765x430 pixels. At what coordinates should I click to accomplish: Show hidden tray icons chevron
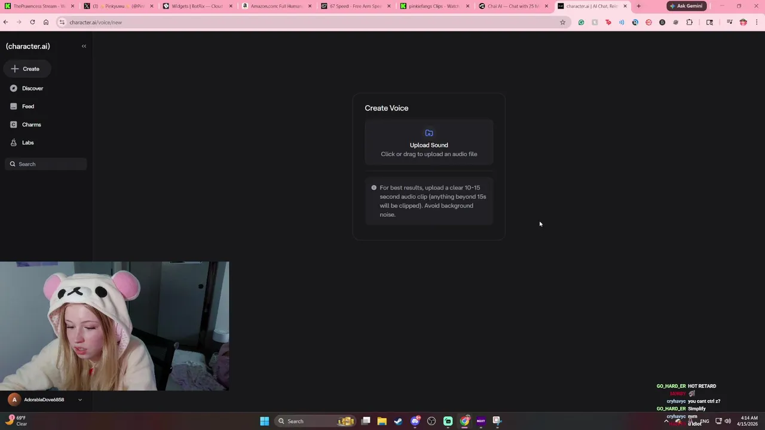point(666,421)
